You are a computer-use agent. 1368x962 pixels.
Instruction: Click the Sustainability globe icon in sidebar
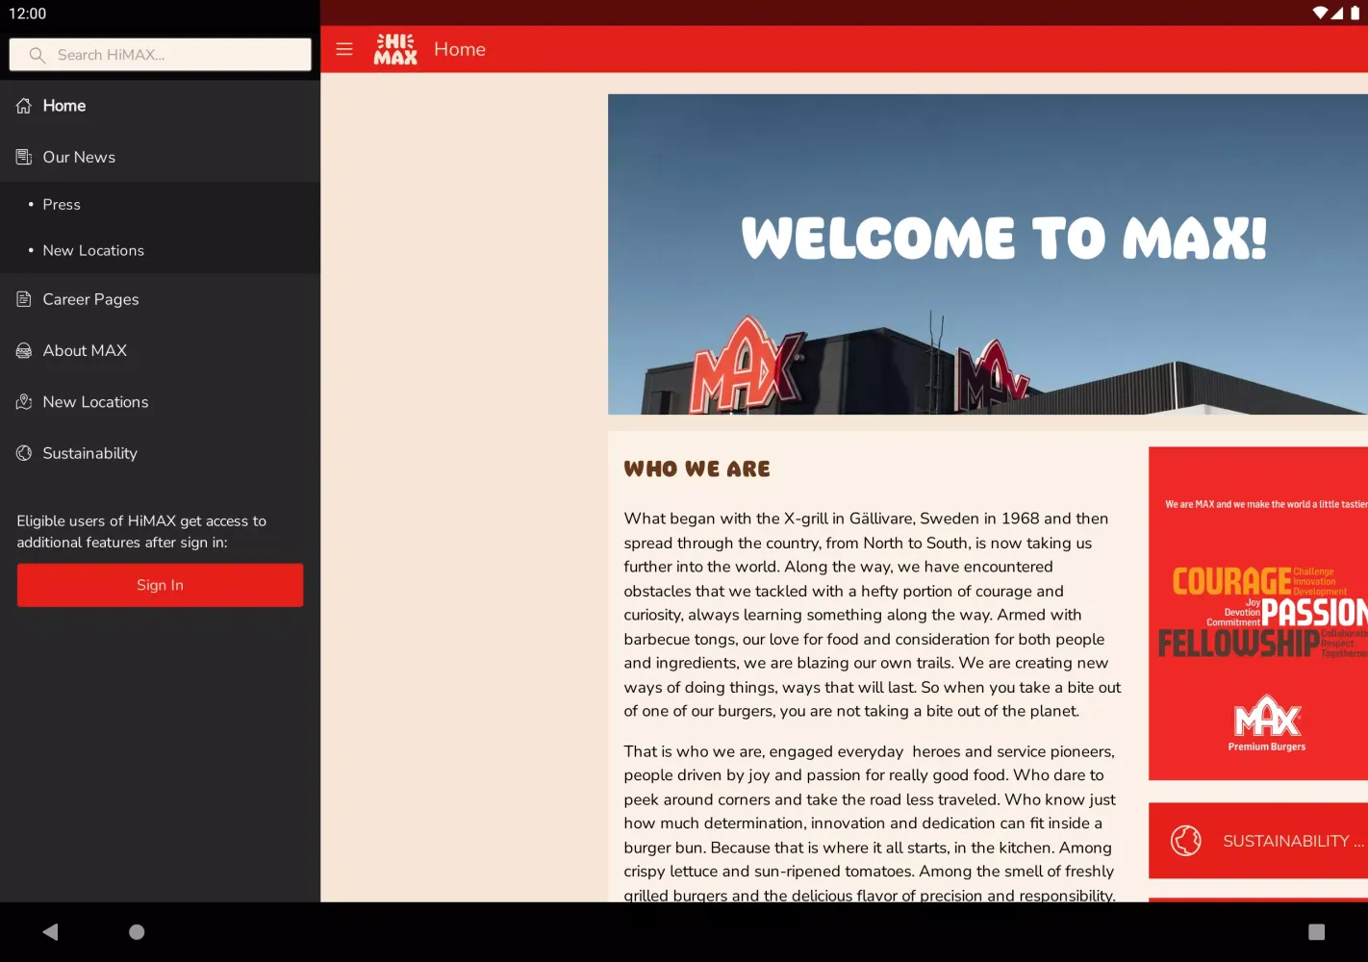(24, 453)
